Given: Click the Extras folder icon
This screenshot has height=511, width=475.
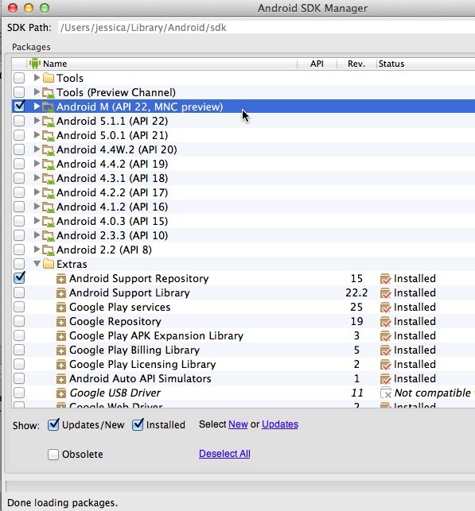Looking at the screenshot, I should click(49, 264).
